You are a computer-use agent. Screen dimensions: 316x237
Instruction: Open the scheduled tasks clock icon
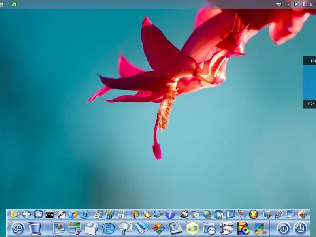point(195,214)
